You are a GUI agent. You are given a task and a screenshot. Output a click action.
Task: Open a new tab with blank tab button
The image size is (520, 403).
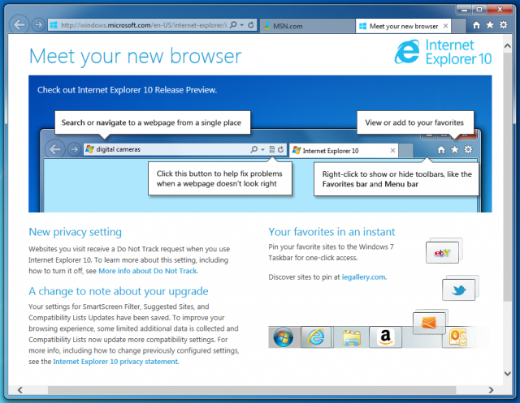click(458, 26)
